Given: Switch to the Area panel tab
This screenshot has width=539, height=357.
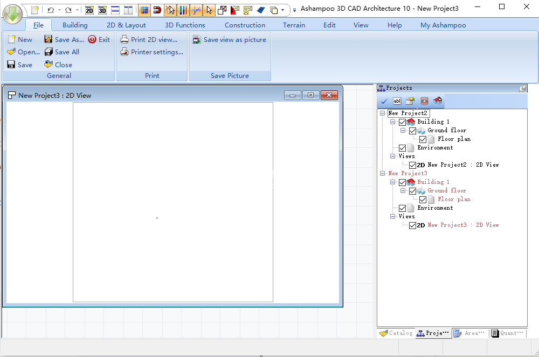Looking at the screenshot, I should click(x=469, y=333).
